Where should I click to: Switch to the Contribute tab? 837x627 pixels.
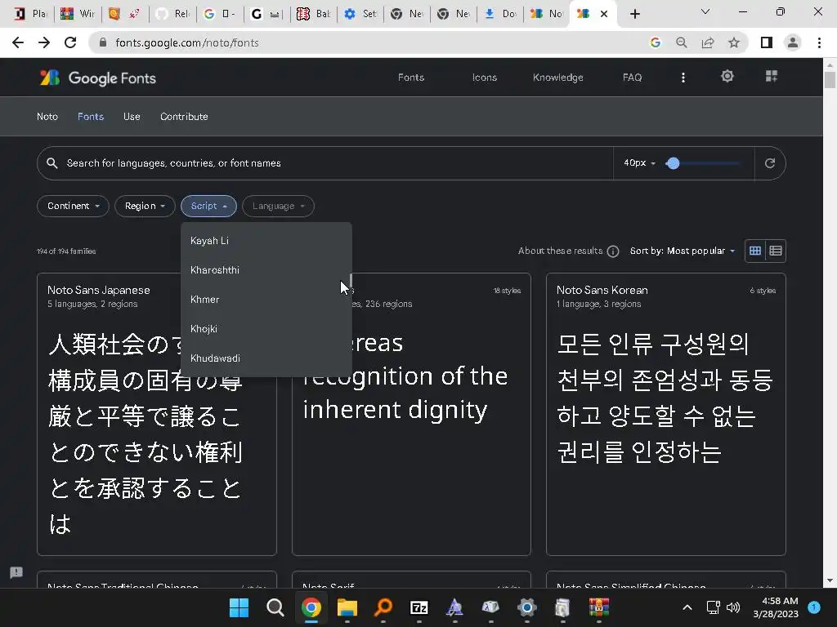coord(184,117)
